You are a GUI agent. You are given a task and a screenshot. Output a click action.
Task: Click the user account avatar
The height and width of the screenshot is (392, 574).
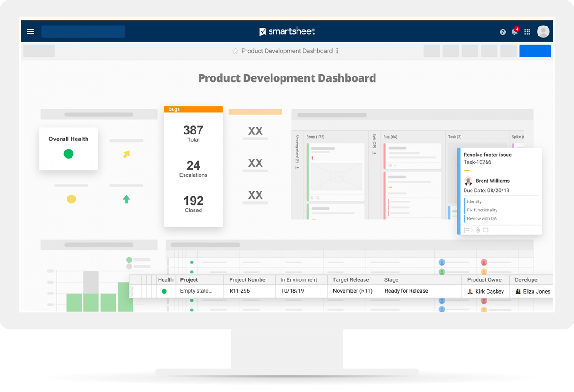pyautogui.click(x=543, y=31)
